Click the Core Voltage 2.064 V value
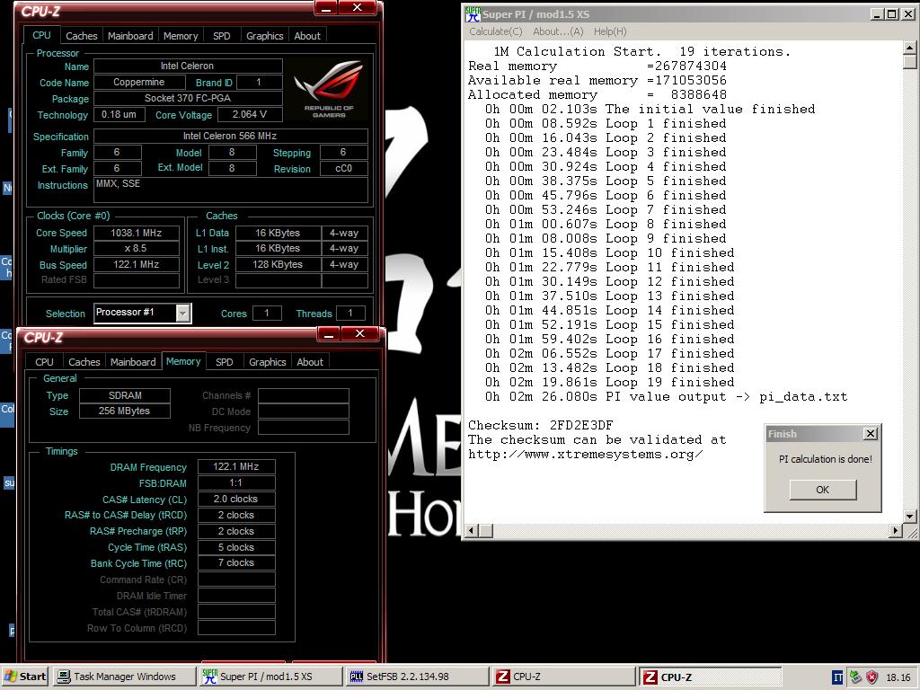Image resolution: width=920 pixels, height=690 pixels. [x=250, y=114]
